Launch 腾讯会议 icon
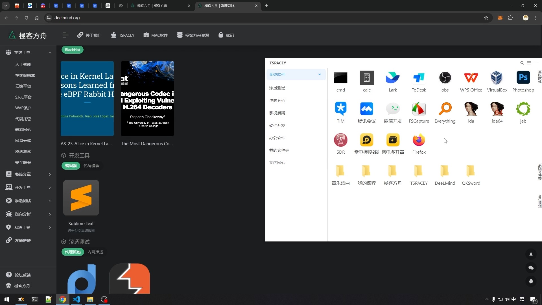542x305 pixels. pyautogui.click(x=366, y=109)
